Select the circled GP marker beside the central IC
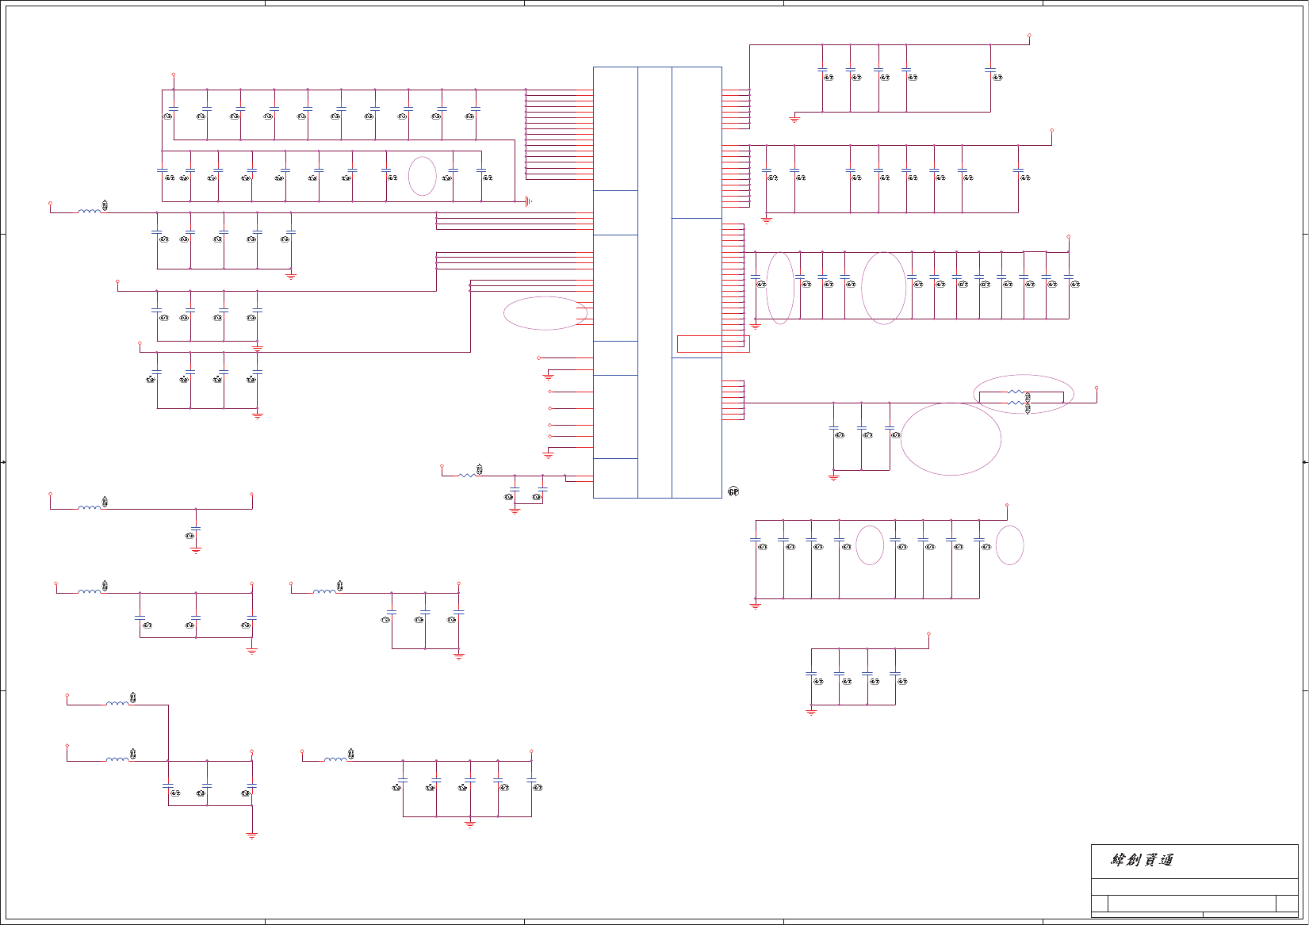The image size is (1309, 925). (x=733, y=492)
